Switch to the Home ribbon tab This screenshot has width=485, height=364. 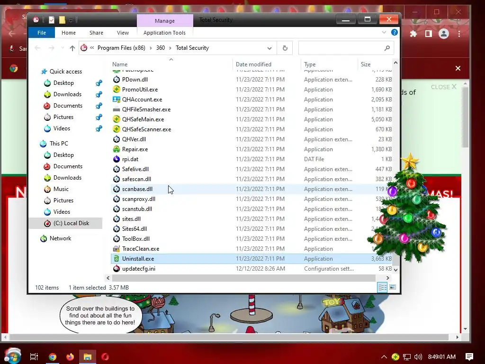pyautogui.click(x=68, y=33)
